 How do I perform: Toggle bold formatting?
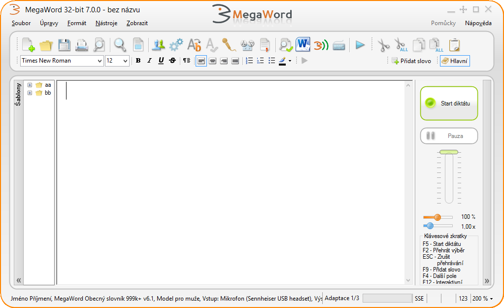pyautogui.click(x=138, y=61)
